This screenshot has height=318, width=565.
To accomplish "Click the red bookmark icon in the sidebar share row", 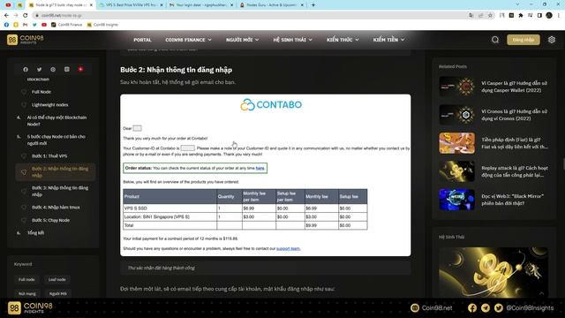I will tap(80, 69).
